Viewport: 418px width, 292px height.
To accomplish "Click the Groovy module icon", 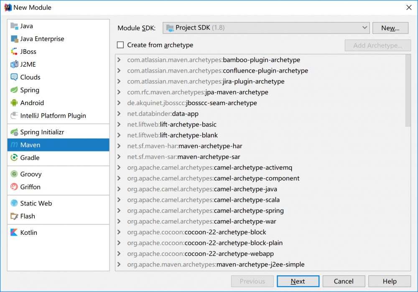I will click(14, 174).
